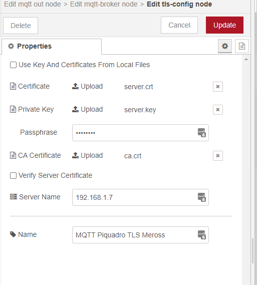Open node settings gear icon tab
The width and height of the screenshot is (257, 285).
225,46
